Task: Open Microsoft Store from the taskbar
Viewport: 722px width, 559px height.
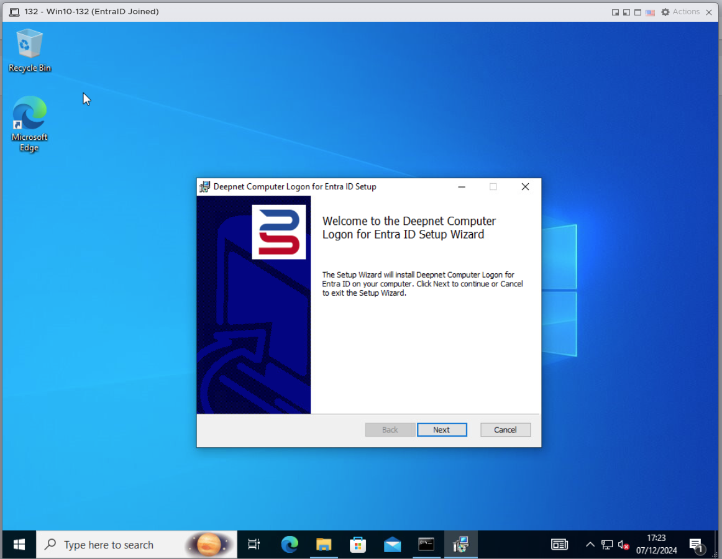Action: (x=358, y=545)
